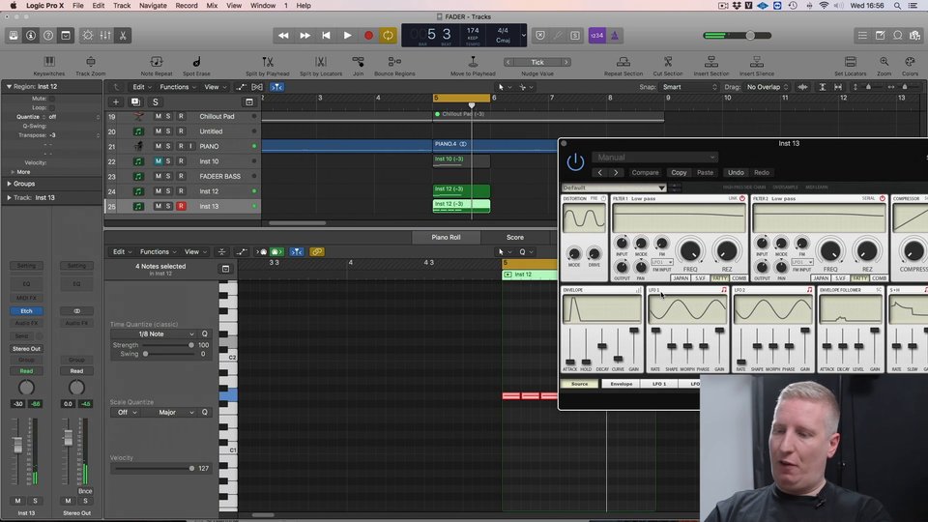
Task: Open the File menu
Action: click(77, 6)
